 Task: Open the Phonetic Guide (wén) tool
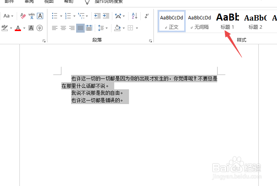point(31,16)
